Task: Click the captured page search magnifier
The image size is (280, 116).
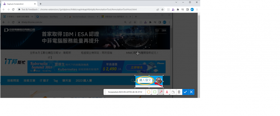Action: (133, 81)
